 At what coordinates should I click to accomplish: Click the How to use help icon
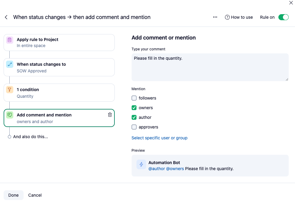(227, 17)
